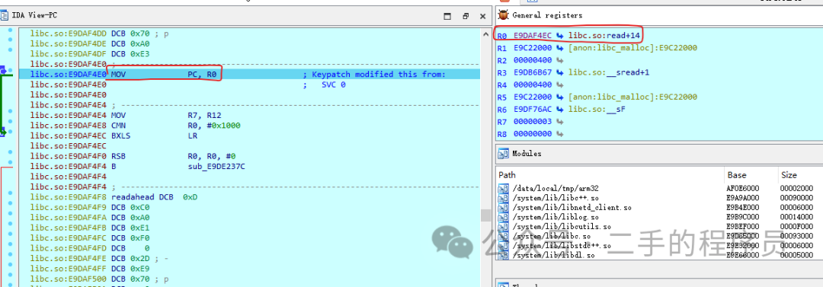Screen dimensions: 823x287
Task: Select the /data/local/tmp/arm32 module row
Action: pos(659,188)
